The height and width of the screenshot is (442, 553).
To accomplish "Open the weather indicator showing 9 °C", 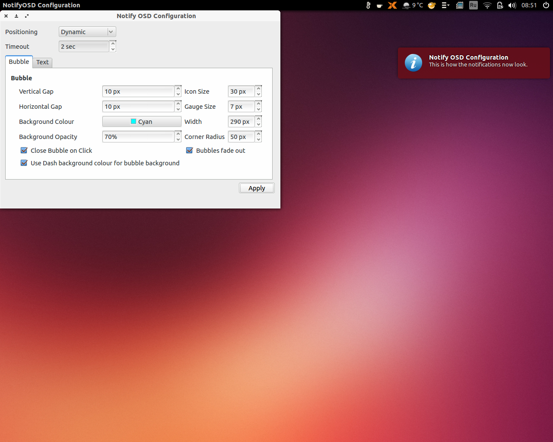I will (x=413, y=5).
